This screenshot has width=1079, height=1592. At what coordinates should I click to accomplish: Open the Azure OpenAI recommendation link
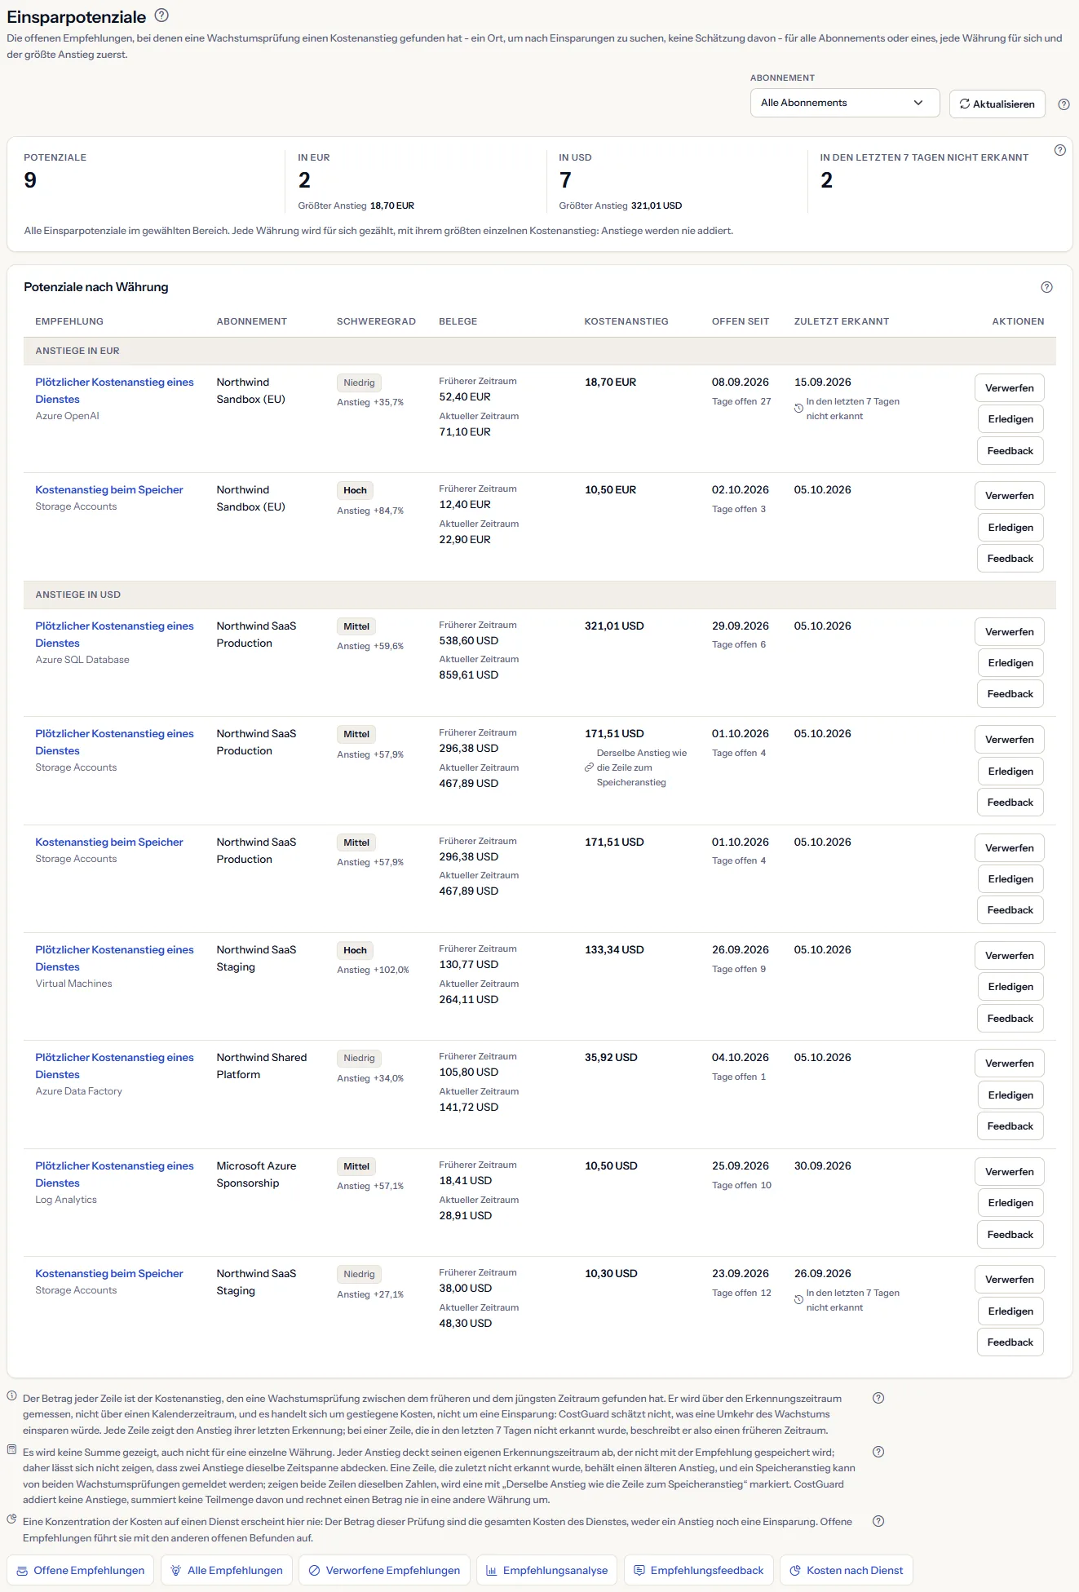114,391
